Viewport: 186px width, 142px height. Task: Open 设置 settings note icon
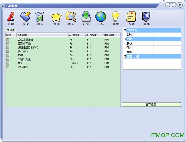coord(131,17)
